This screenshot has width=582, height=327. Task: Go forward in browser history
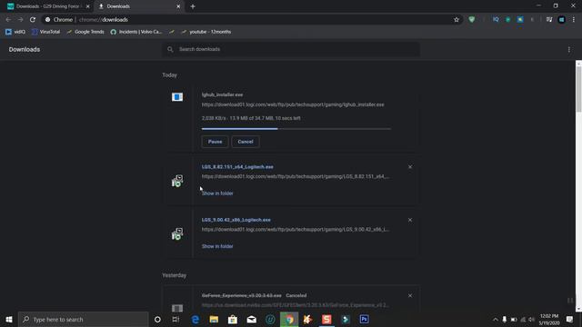[20, 20]
